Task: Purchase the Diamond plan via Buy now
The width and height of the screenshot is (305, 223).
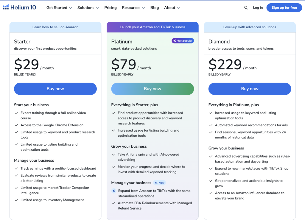Action: coord(250,89)
